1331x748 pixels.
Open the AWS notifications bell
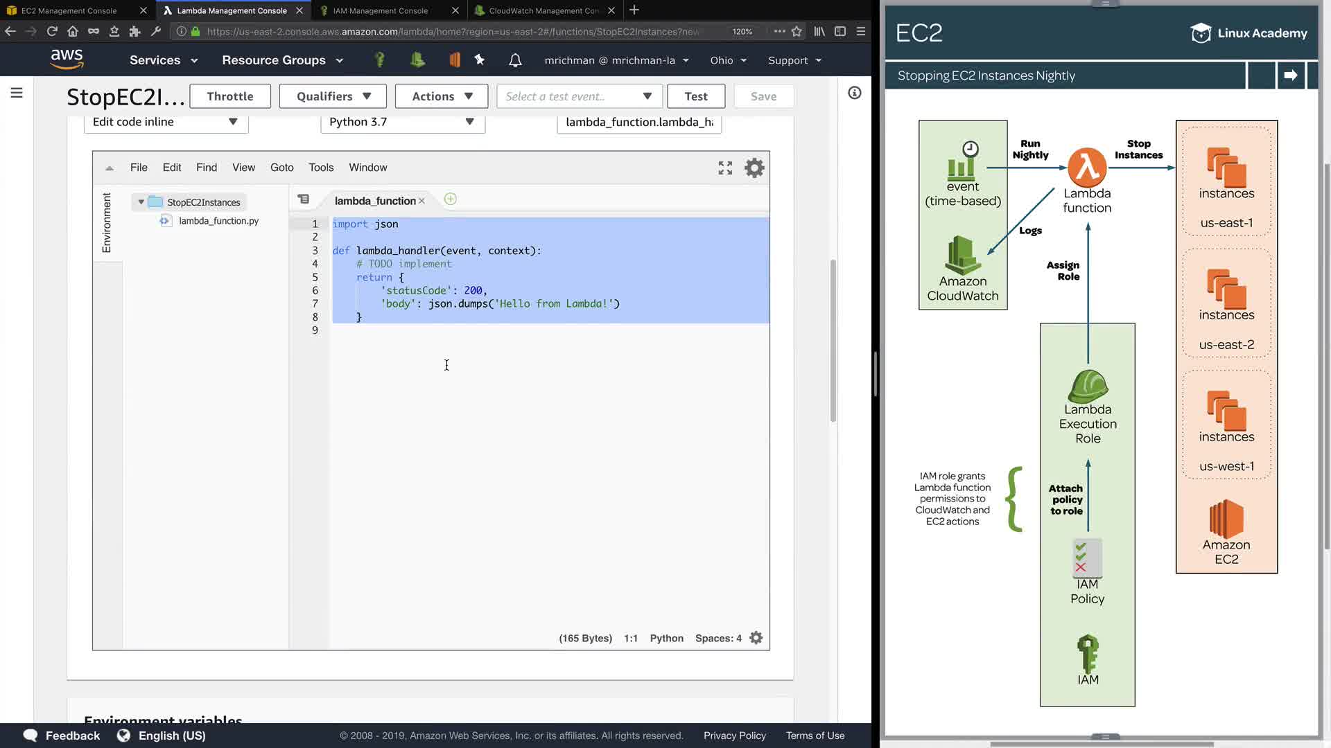click(x=515, y=60)
